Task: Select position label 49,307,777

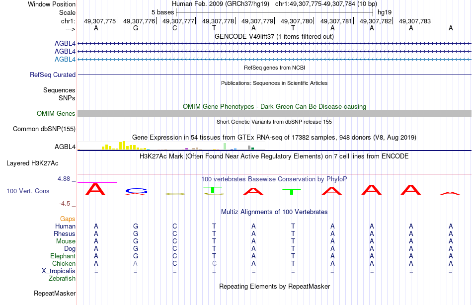Action: pyautogui.click(x=178, y=21)
